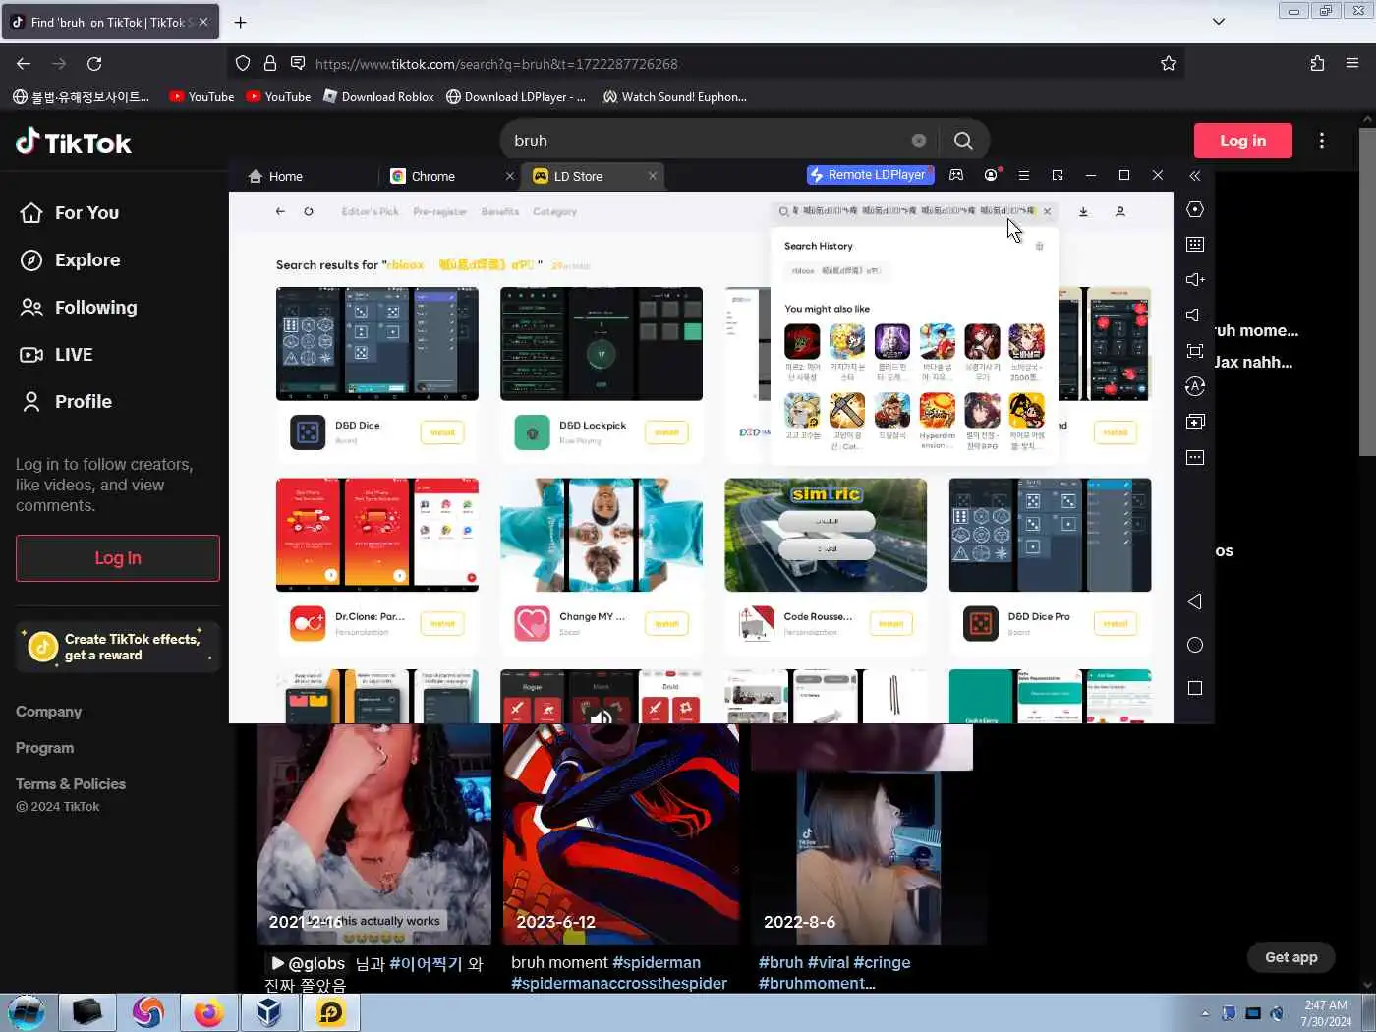The width and height of the screenshot is (1376, 1032).
Task: Open the LDPlayer account avatar icon
Action: pyautogui.click(x=991, y=175)
